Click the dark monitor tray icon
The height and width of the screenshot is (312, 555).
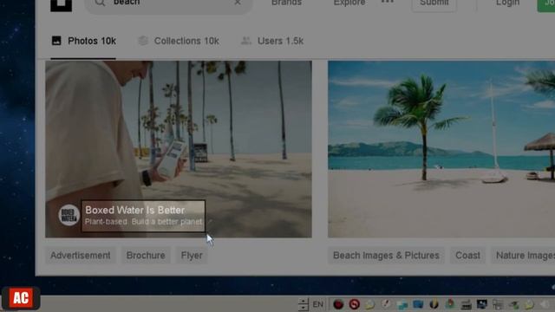(x=482, y=304)
